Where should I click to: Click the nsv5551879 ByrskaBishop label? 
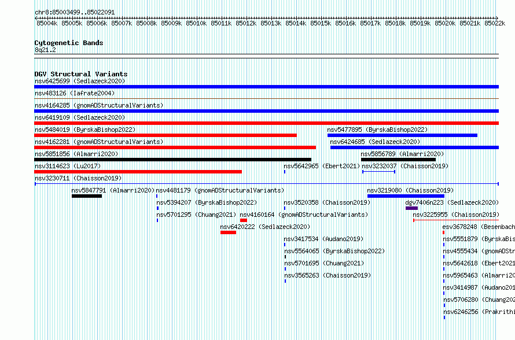pyautogui.click(x=479, y=239)
